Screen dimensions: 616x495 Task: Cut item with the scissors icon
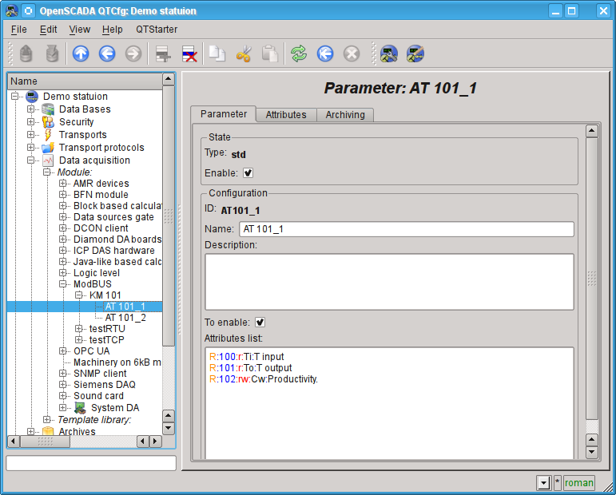pyautogui.click(x=244, y=53)
